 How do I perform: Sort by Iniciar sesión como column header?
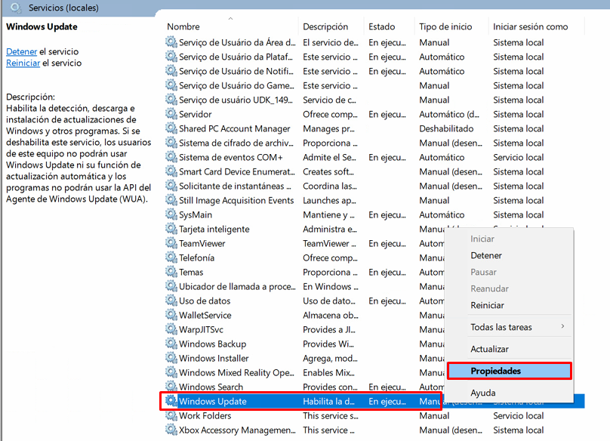pos(530,26)
